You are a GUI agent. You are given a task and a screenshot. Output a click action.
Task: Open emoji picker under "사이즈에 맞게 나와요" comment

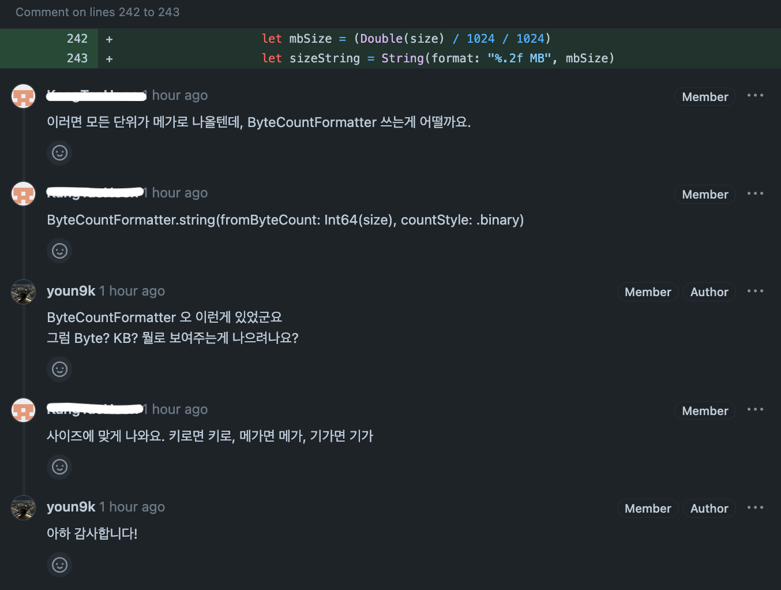click(59, 467)
